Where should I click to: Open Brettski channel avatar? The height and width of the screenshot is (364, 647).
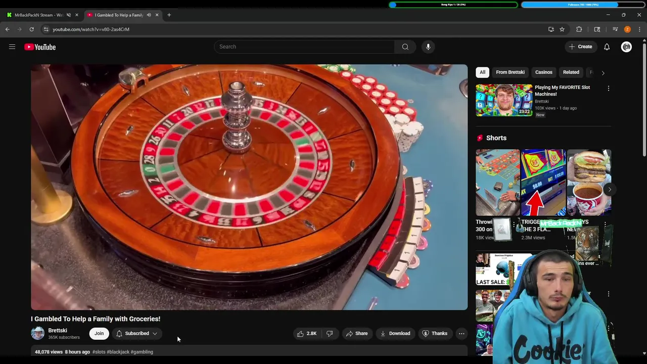pyautogui.click(x=38, y=333)
